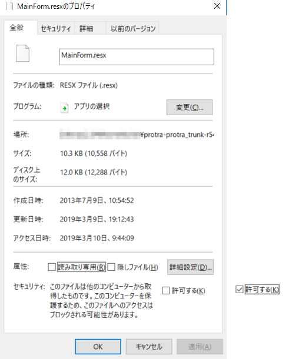Click the アプリの選択 program name text
The height and width of the screenshot is (359, 292).
[92, 107]
